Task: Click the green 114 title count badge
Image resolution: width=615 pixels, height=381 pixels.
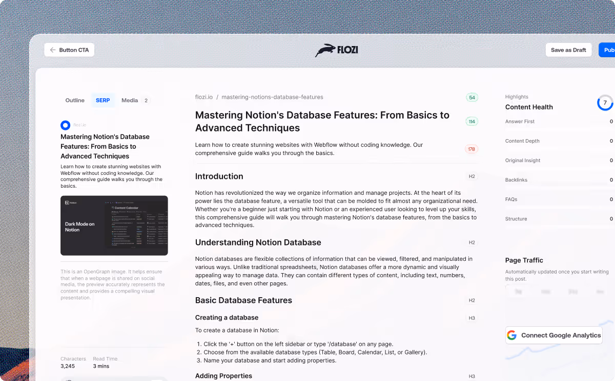Action: [x=471, y=122]
